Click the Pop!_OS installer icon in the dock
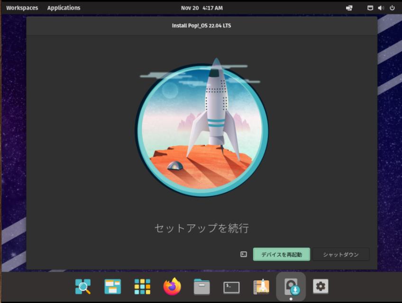 tap(291, 286)
